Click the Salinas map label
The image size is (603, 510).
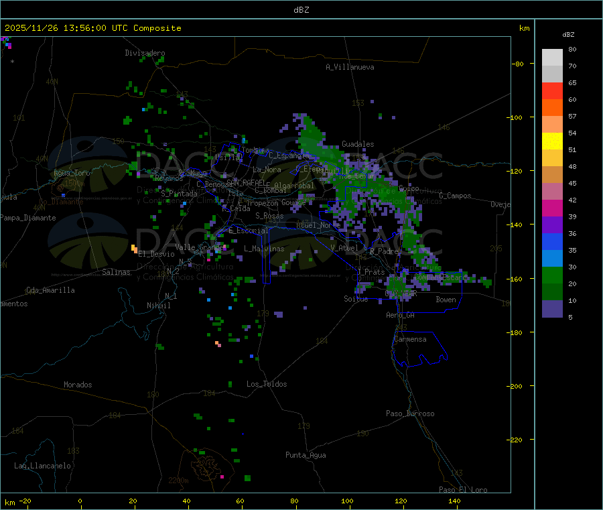pos(116,272)
